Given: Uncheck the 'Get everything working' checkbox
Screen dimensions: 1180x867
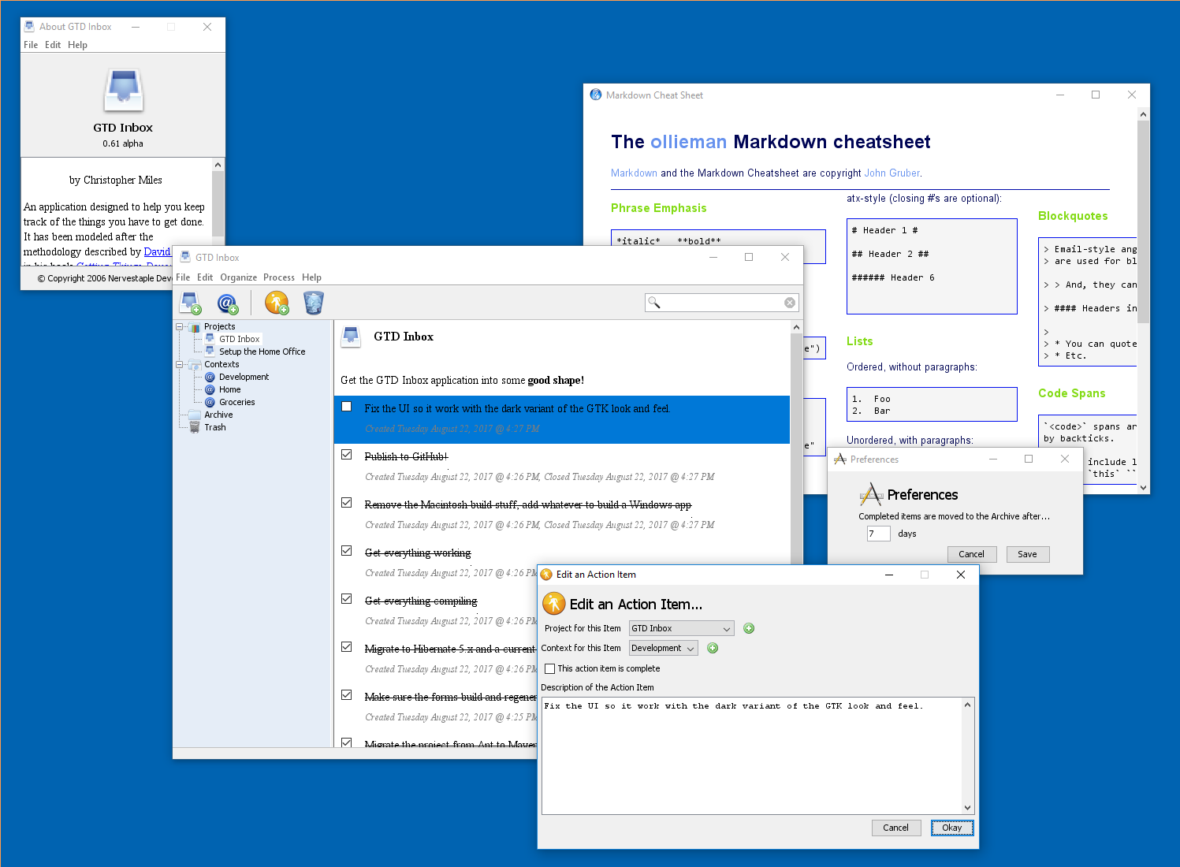Looking at the screenshot, I should 347,551.
